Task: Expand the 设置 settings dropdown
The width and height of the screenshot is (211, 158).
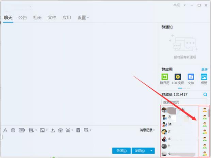Action: [x=83, y=17]
